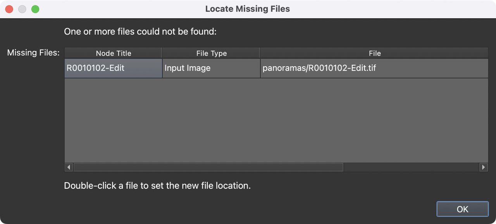Screen dimensions: 496x224
Task: Click the left scroll arrow of the file list
Action: point(69,167)
